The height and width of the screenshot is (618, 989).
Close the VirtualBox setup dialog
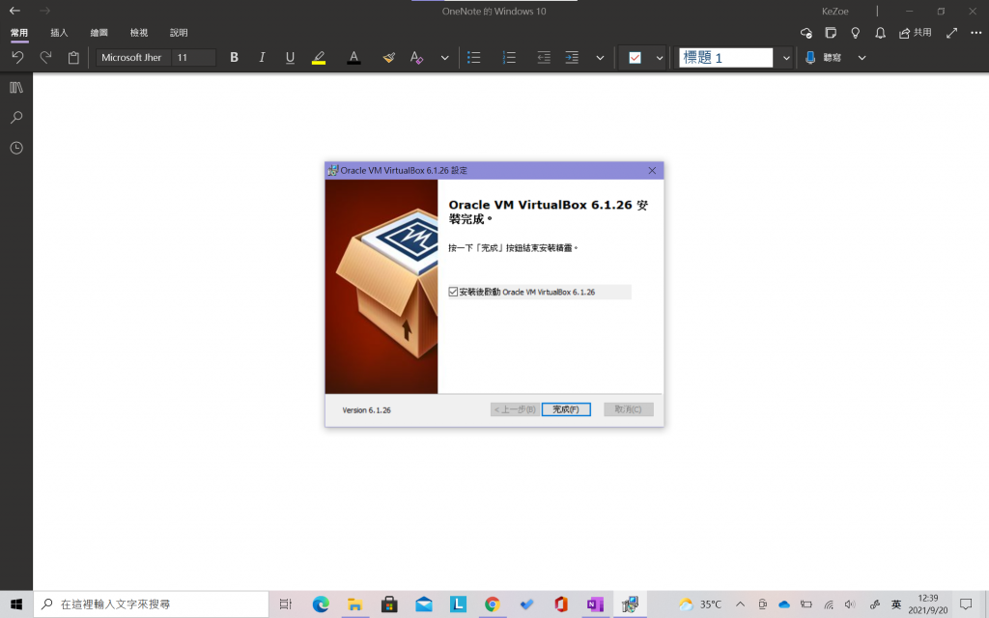pos(652,170)
